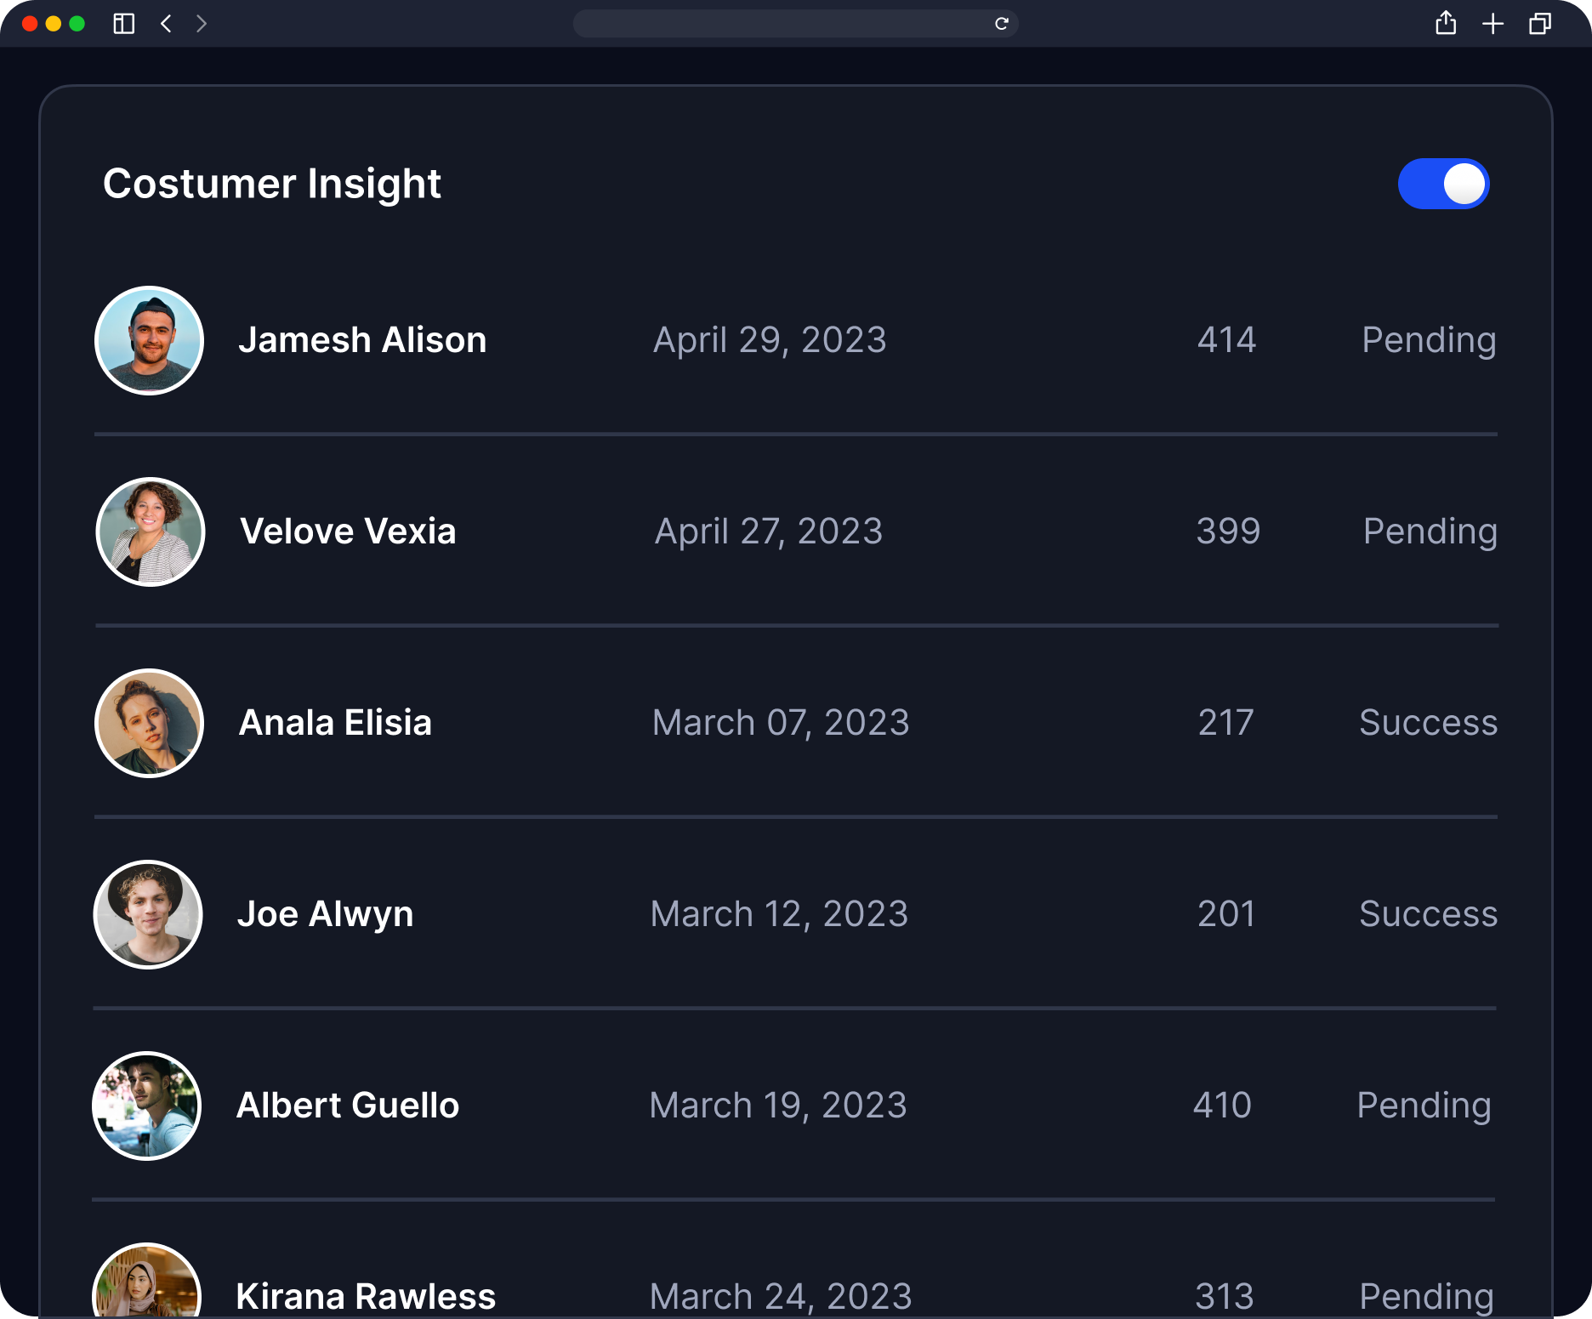The width and height of the screenshot is (1592, 1319).
Task: Open Jamesh Alison's profile picture
Action: point(149,340)
